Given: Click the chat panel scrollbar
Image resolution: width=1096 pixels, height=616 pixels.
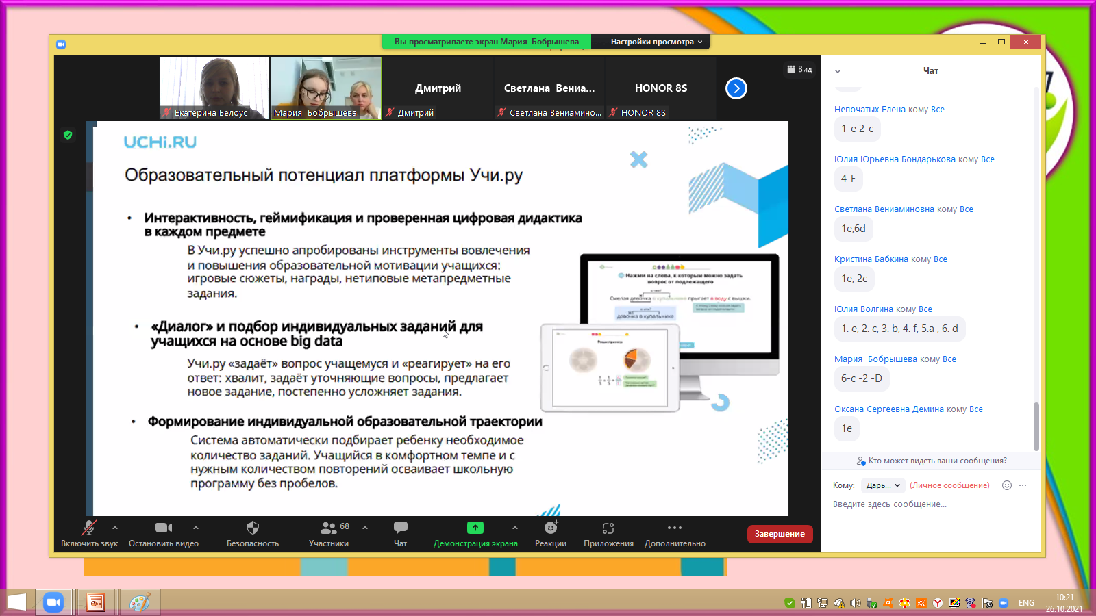Looking at the screenshot, I should [1036, 426].
